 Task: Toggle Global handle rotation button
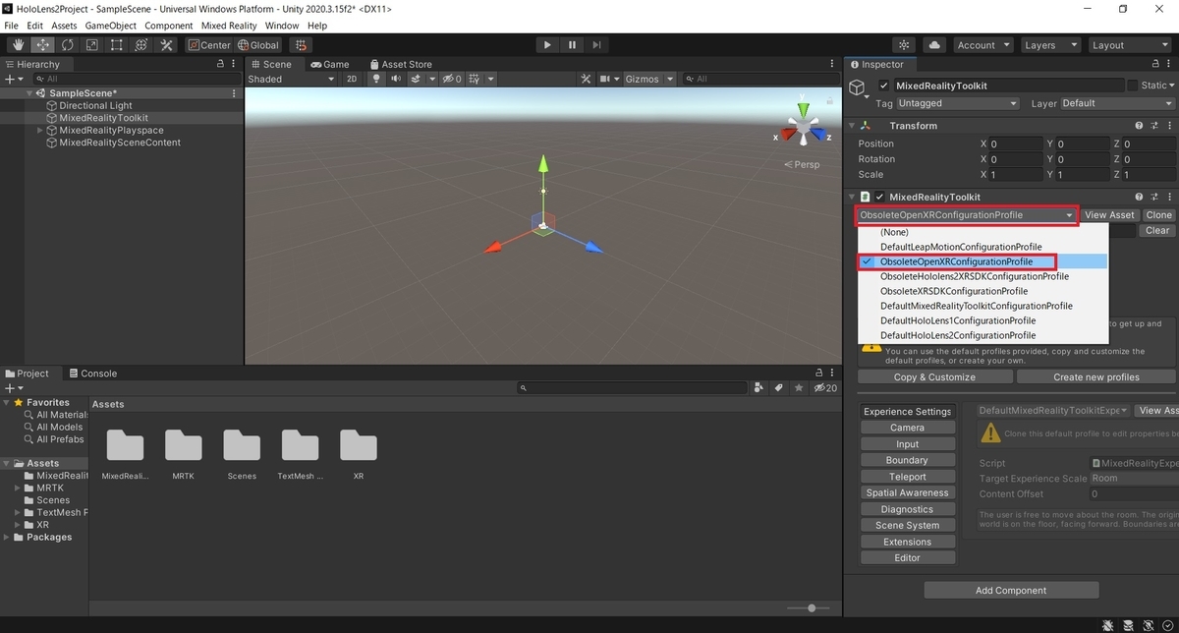coord(258,45)
